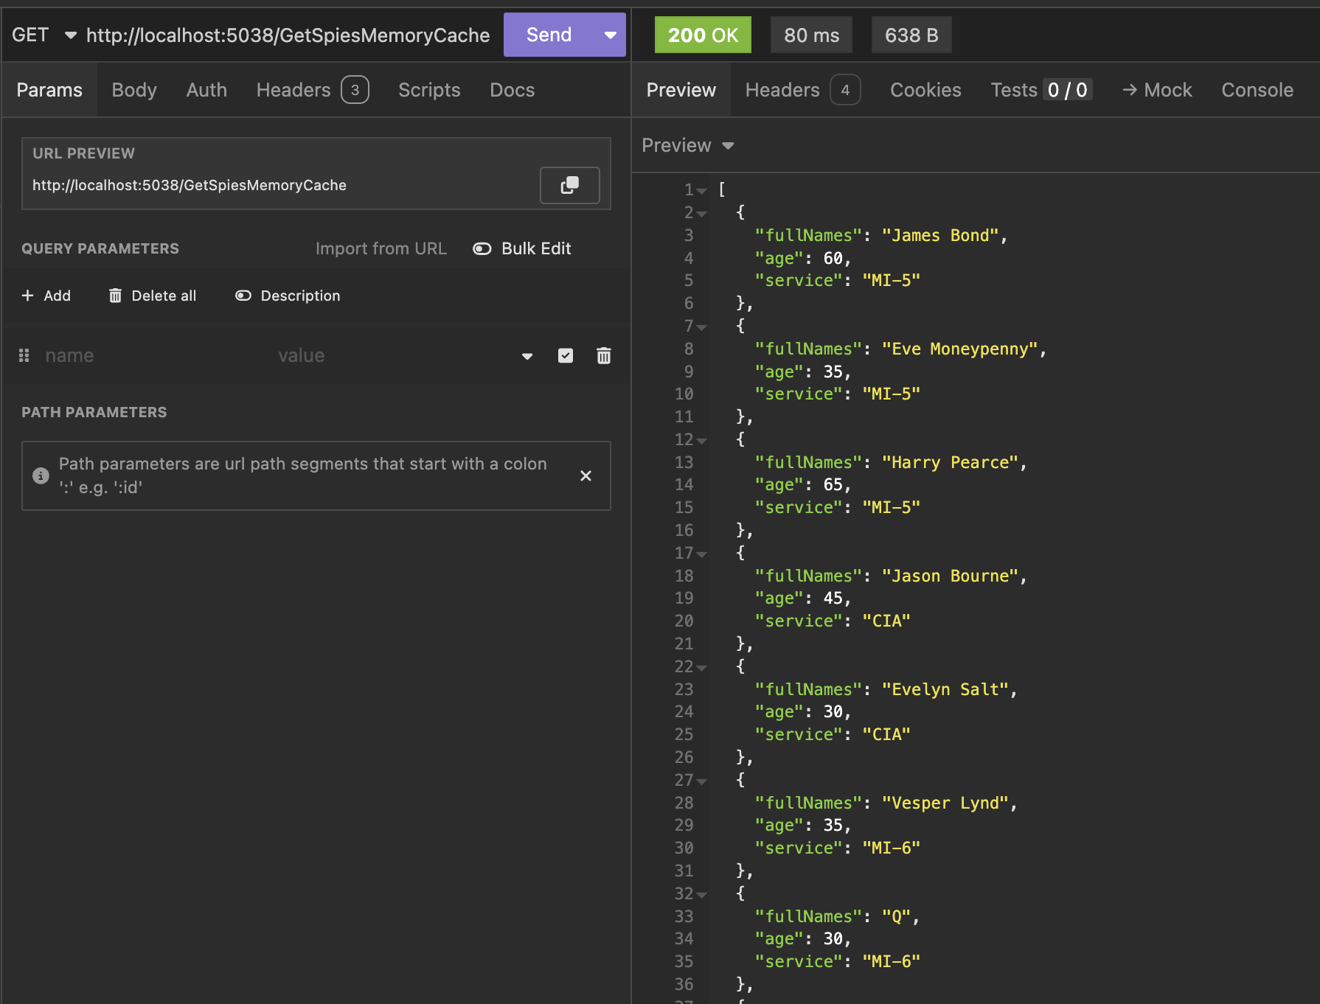This screenshot has width=1320, height=1004.
Task: Uncheck the query parameter enabled checkbox
Action: click(566, 356)
